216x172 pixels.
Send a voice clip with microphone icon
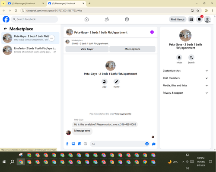pyautogui.click(x=67, y=144)
